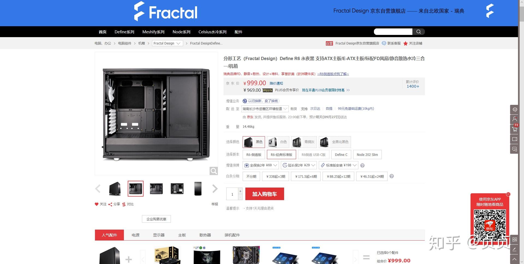This screenshot has width=524, height=264.
Task: Open Define系列 nav menu item
Action: (x=124, y=32)
